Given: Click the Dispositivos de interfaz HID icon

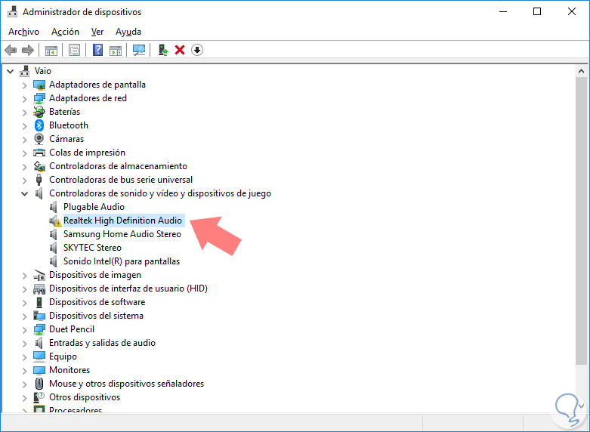Looking at the screenshot, I should (39, 289).
